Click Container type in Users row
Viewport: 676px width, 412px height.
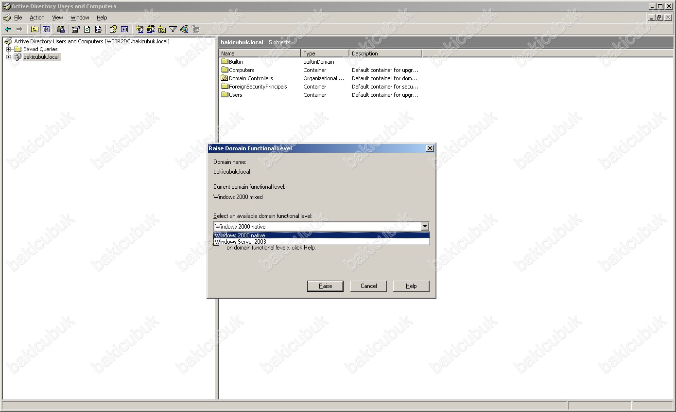314,95
